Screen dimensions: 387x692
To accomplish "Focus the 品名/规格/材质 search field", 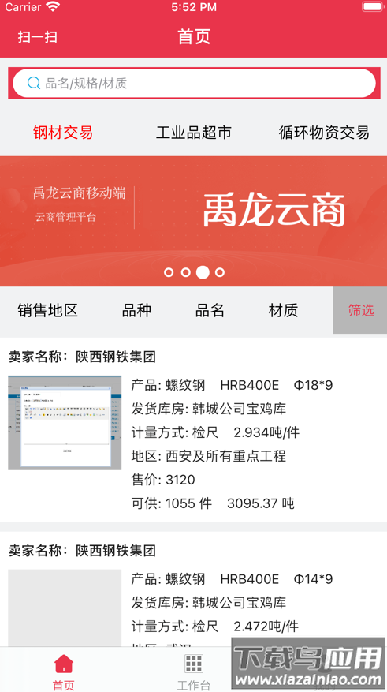I will click(194, 83).
